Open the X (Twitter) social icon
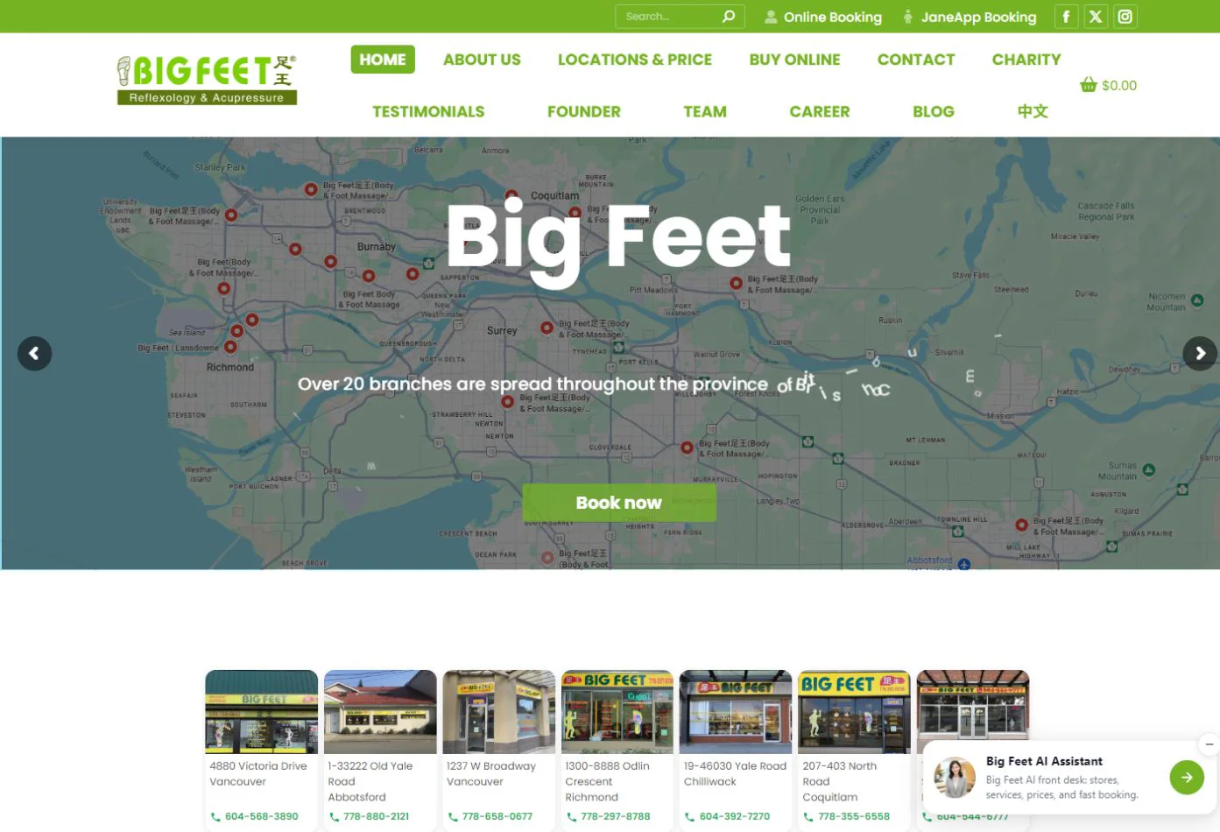Viewport: 1220px width, 832px height. pos(1096,17)
